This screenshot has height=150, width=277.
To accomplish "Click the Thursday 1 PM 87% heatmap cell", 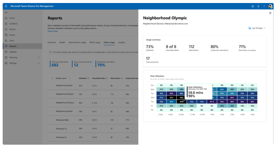I will click(212, 102).
